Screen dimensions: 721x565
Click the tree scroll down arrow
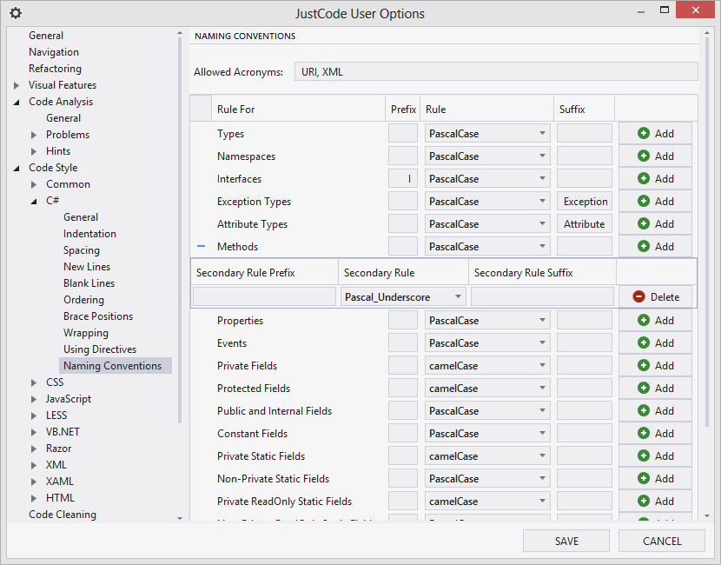[x=179, y=518]
